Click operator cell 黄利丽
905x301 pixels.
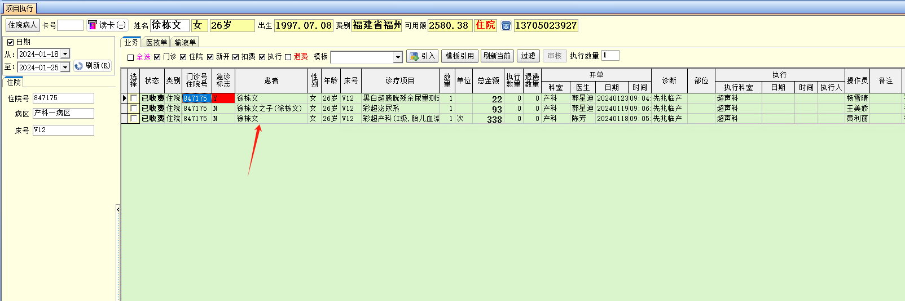click(857, 118)
